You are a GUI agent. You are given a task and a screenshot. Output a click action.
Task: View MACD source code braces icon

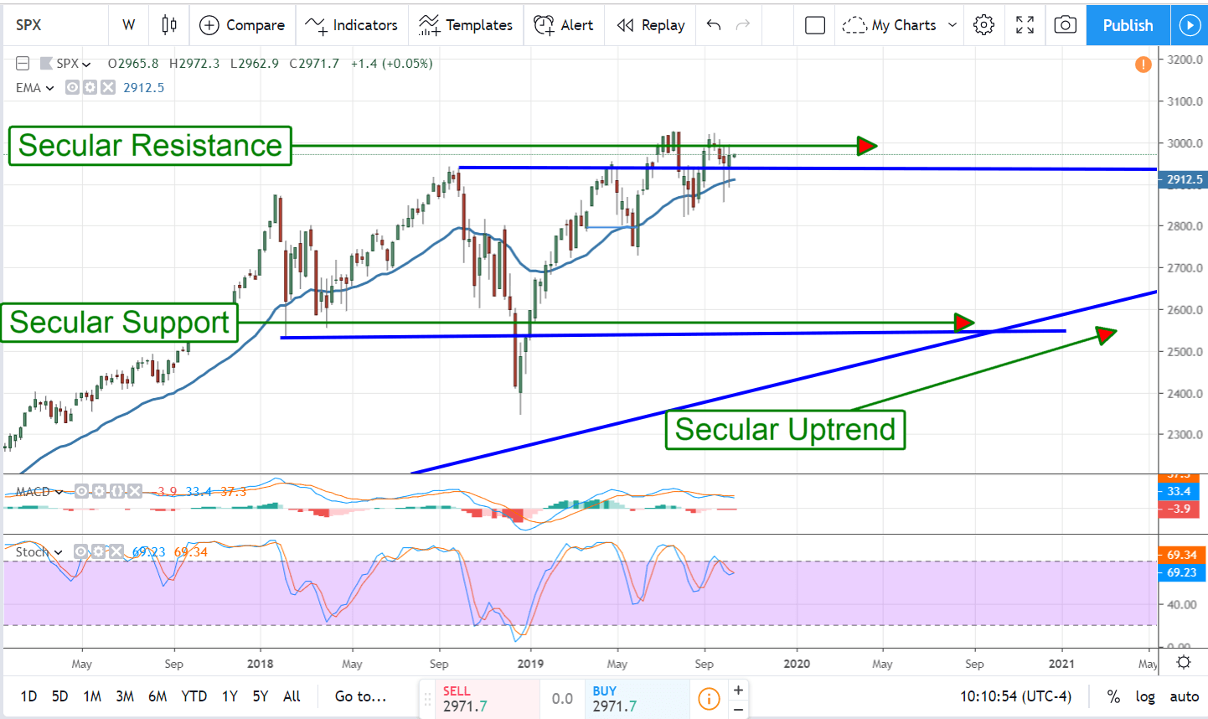click(117, 491)
